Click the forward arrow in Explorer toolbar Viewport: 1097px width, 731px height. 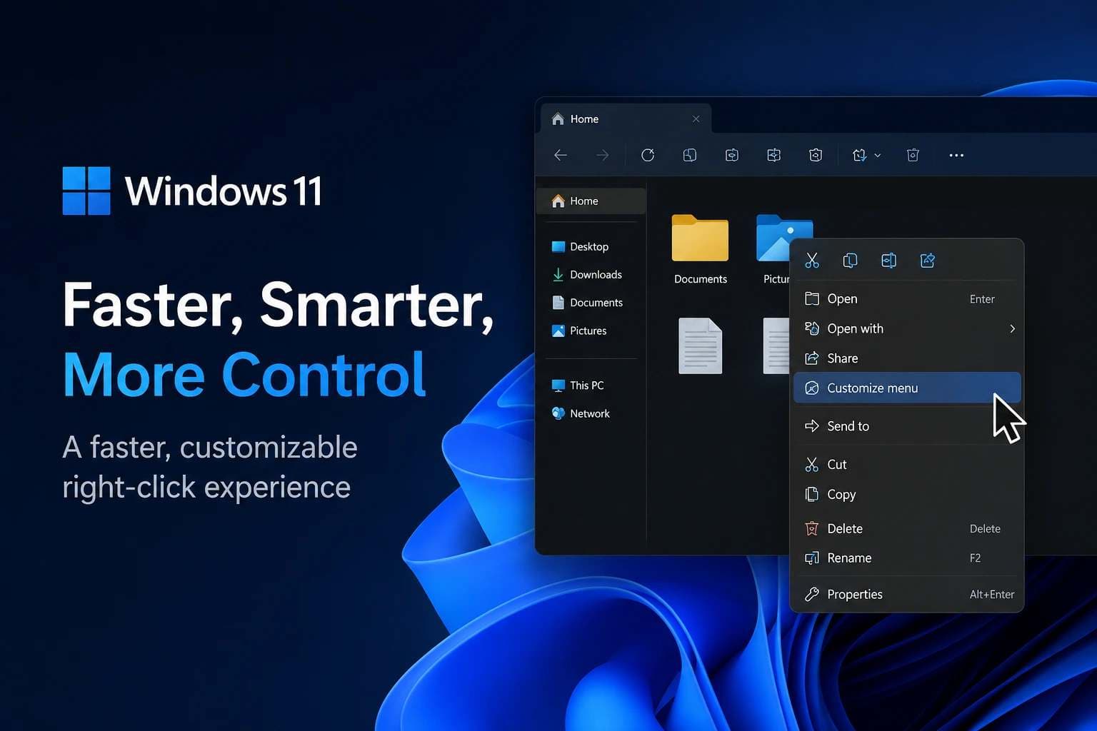click(603, 155)
